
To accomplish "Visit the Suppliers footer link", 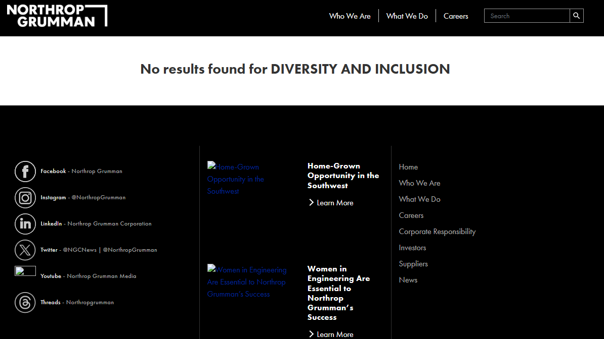I will [413, 264].
